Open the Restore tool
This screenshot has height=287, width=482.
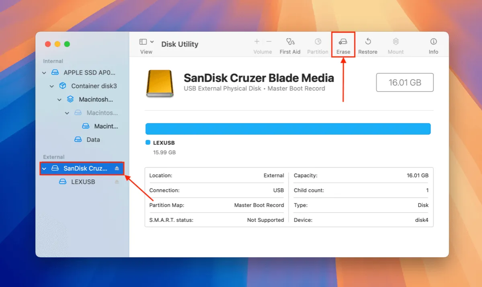[x=367, y=42]
